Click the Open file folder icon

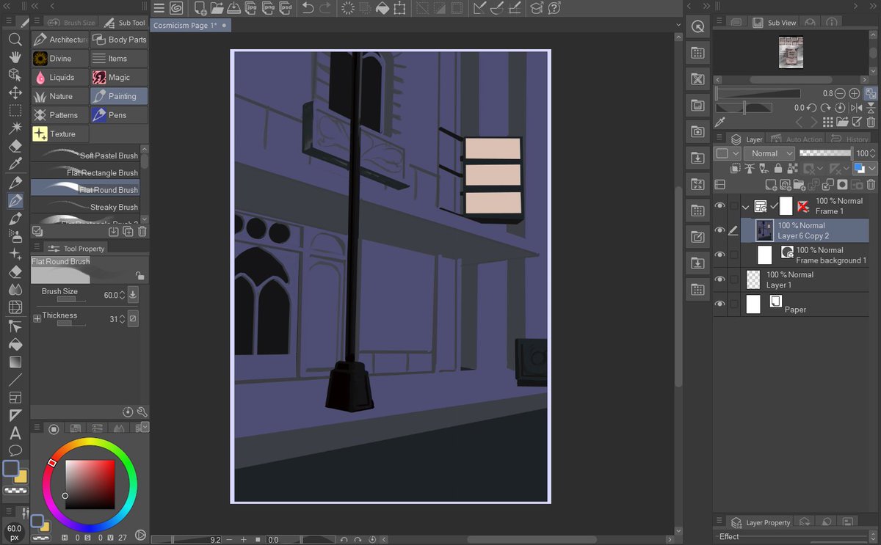click(x=217, y=8)
